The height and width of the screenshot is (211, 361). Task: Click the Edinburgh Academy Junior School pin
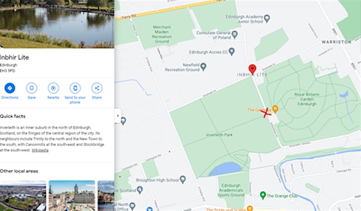267,18
